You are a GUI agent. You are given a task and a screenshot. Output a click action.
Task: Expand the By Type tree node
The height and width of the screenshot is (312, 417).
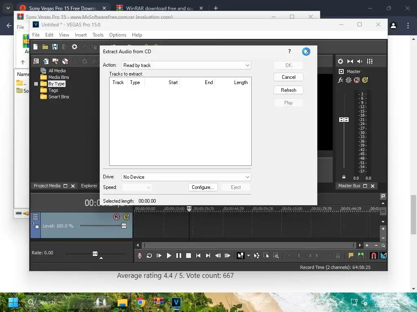tap(36, 84)
